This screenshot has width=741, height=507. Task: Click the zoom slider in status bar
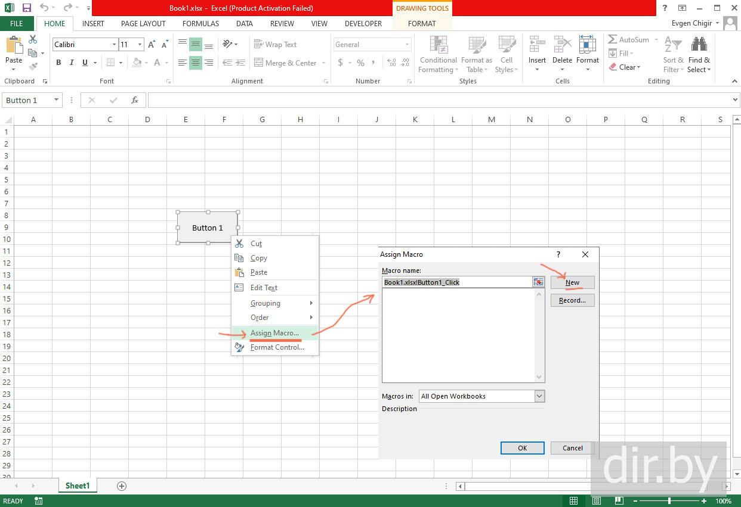[669, 501]
